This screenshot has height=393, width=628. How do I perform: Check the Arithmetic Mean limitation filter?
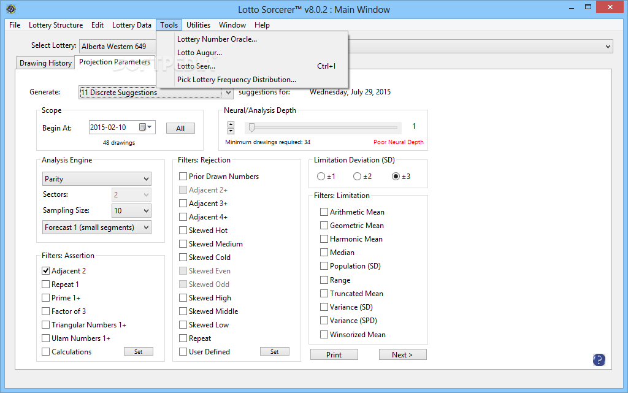(324, 212)
